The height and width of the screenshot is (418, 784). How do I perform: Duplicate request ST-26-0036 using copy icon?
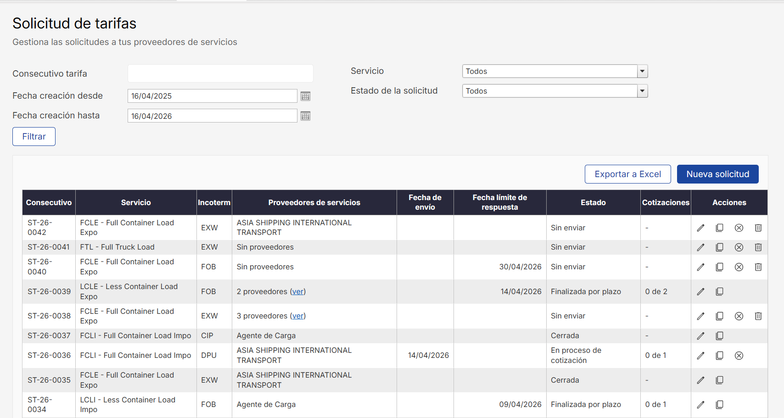point(720,356)
